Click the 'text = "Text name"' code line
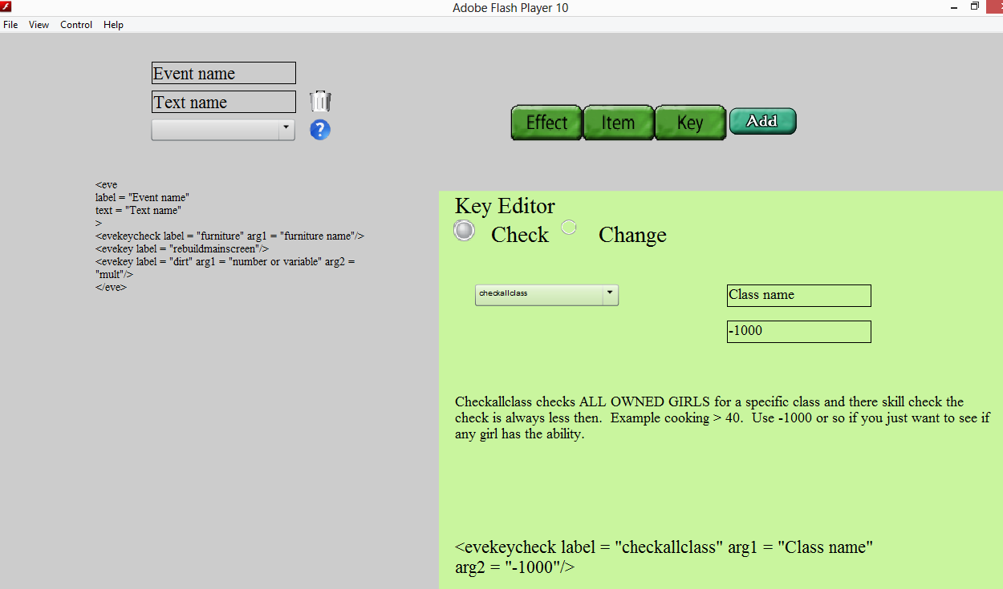Viewport: 1003px width, 589px height. [x=138, y=210]
